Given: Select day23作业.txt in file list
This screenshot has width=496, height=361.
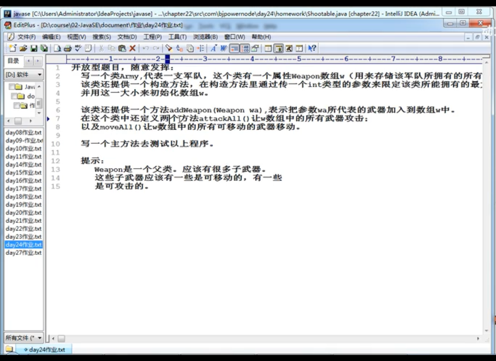Looking at the screenshot, I should coord(23,237).
